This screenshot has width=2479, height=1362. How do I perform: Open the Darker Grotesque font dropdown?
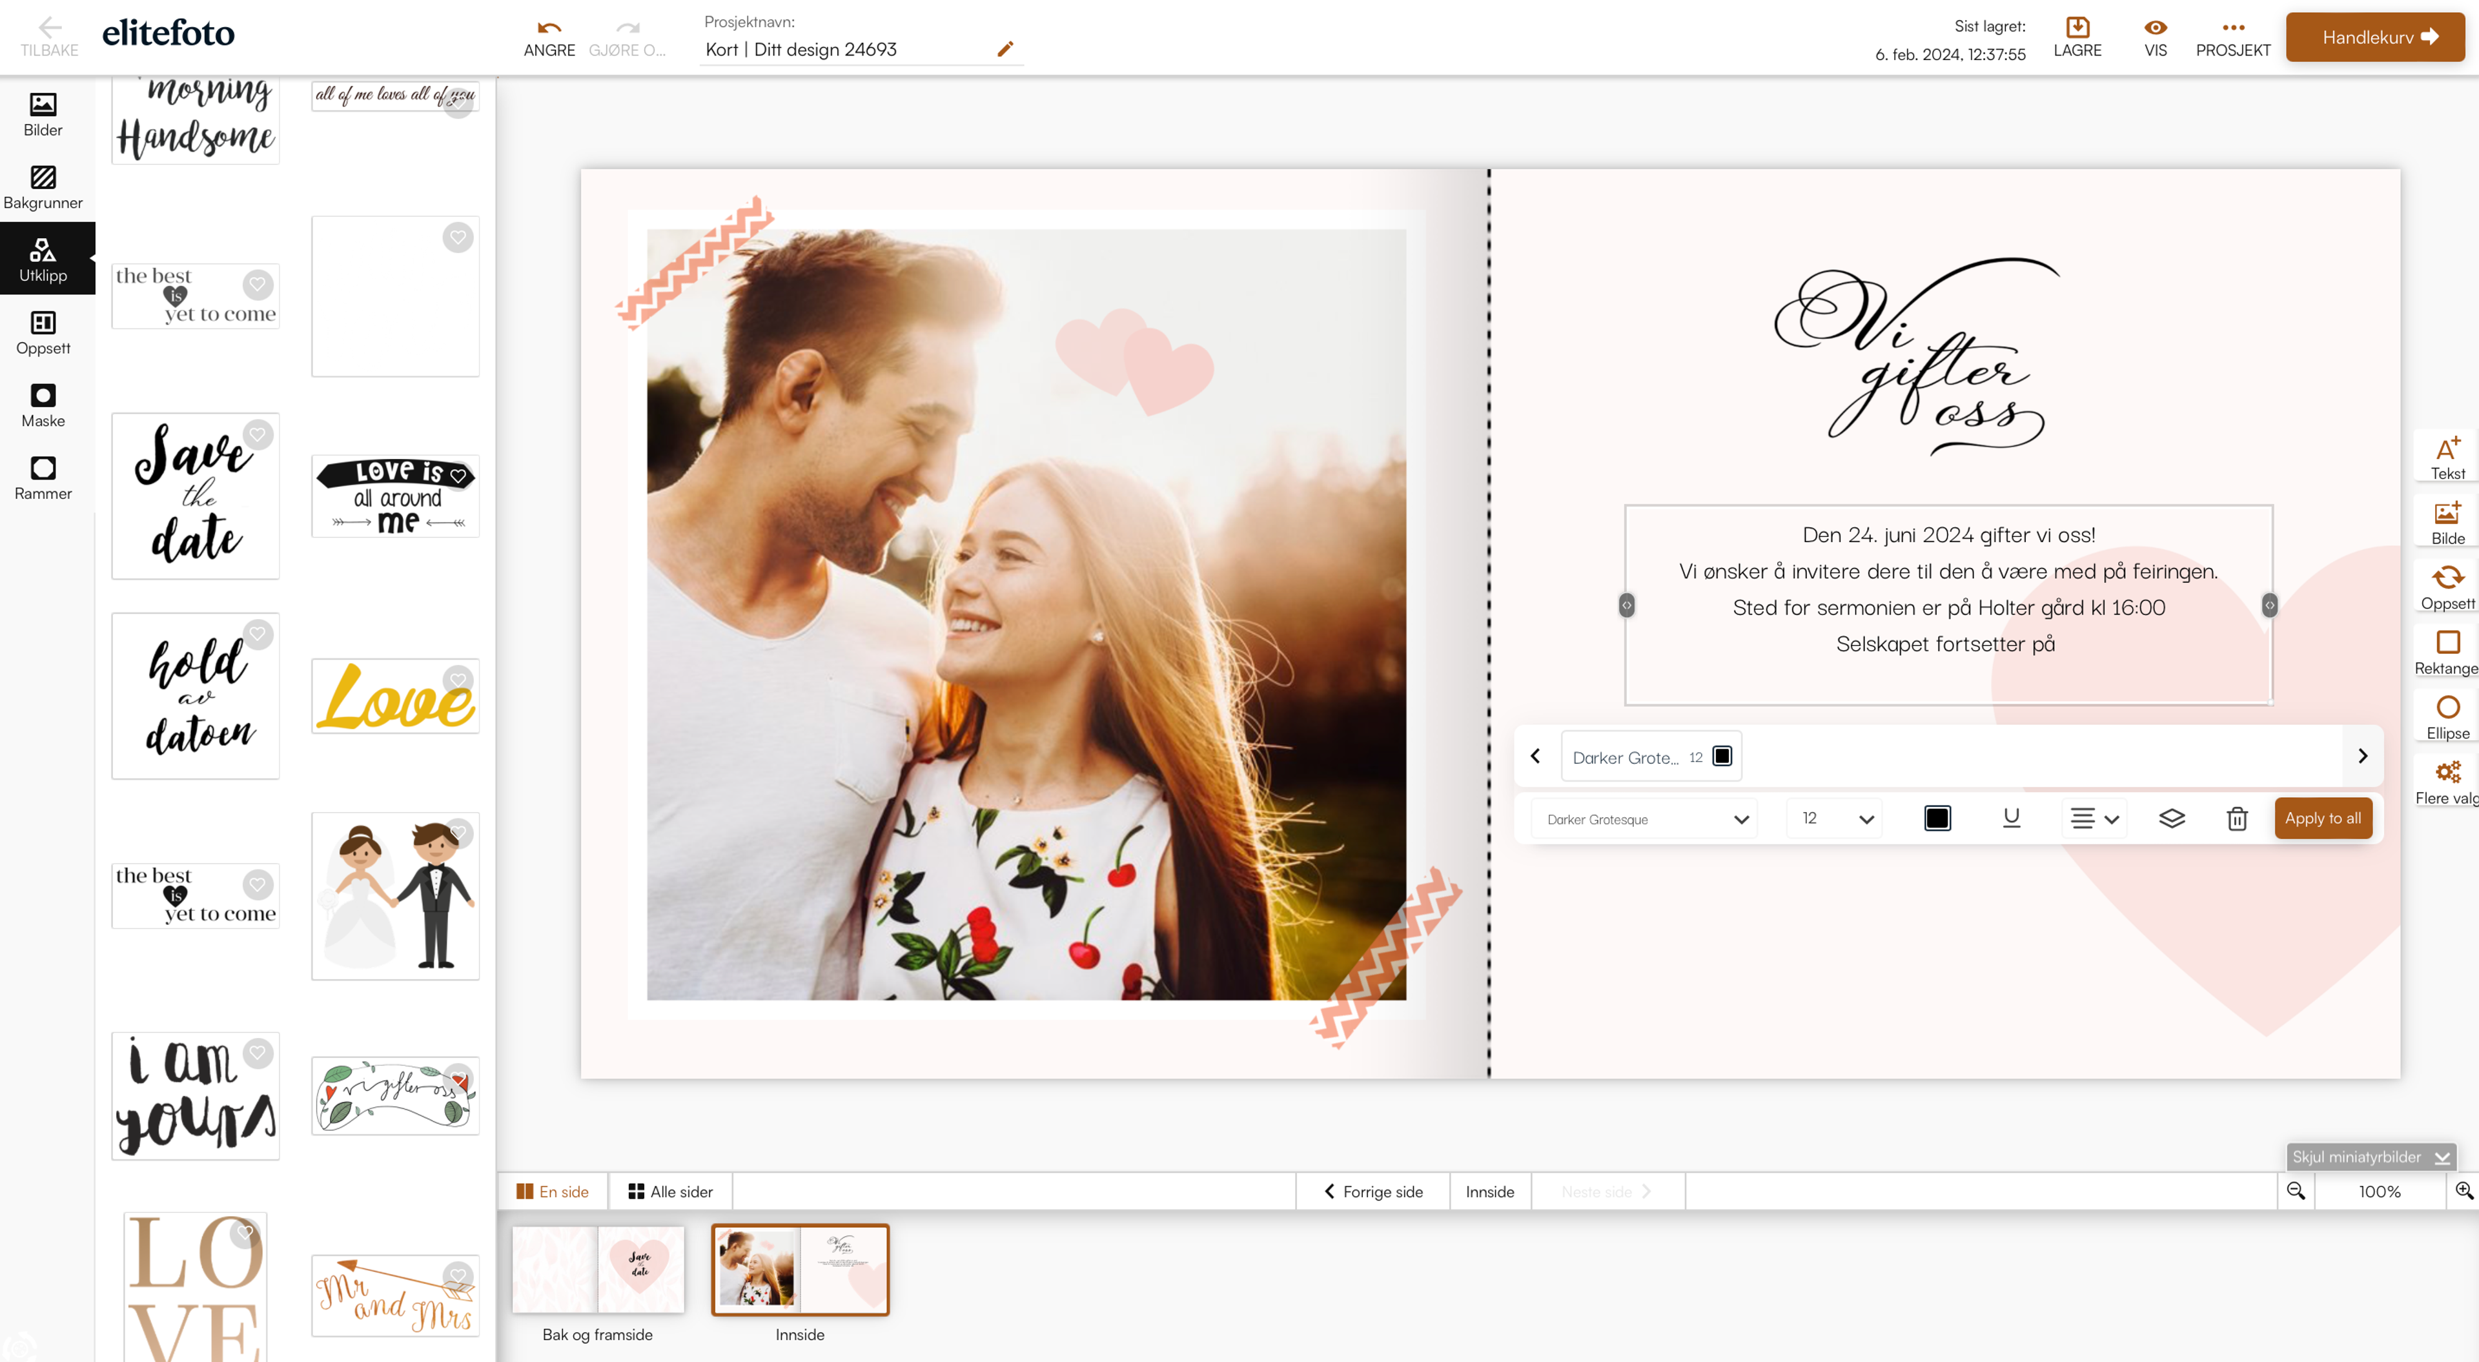[x=1645, y=819]
